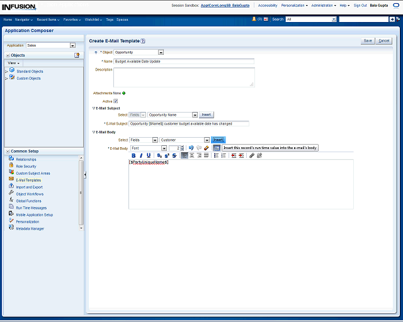The image size is (403, 322).
Task: Pick the text foreground color
Action: click(x=191, y=148)
